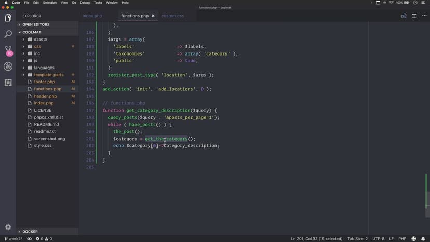
Task: Click the open changes icon
Action: click(x=404, y=16)
